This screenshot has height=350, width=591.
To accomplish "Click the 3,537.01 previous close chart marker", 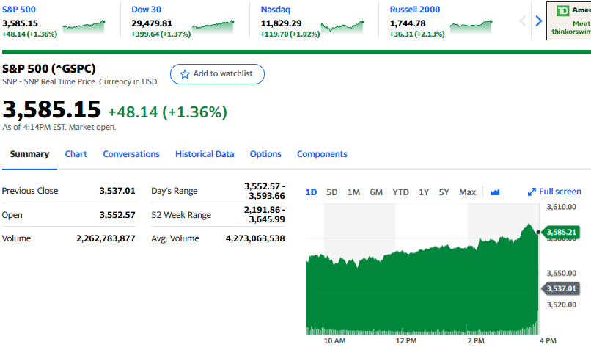I will click(561, 288).
